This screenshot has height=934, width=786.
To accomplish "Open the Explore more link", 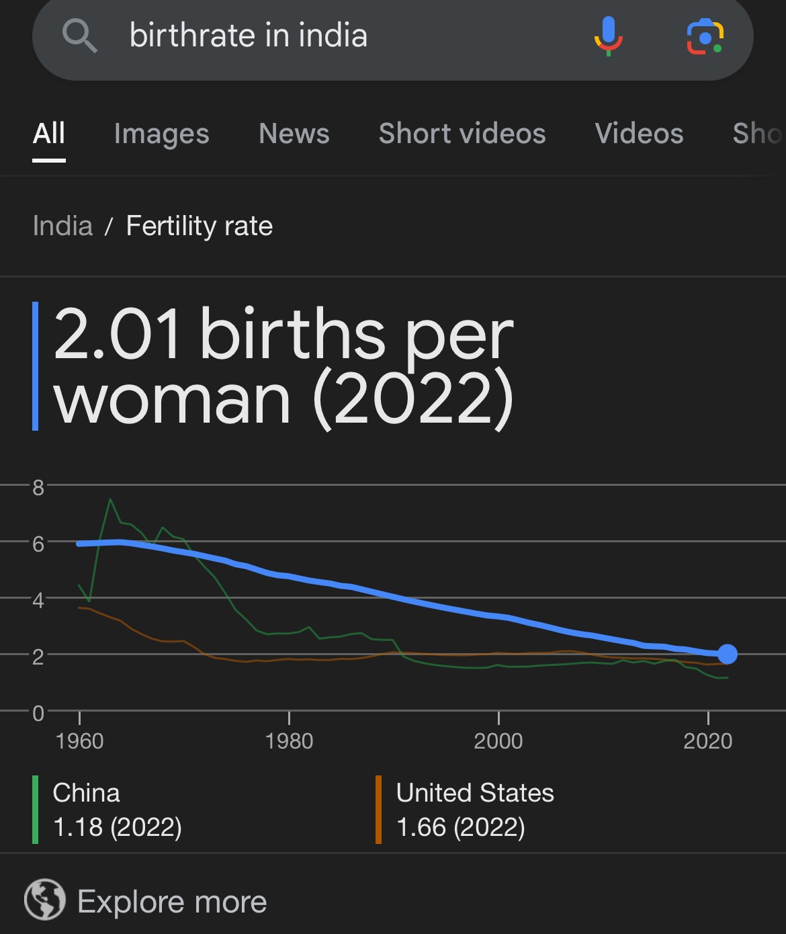I will (x=172, y=901).
